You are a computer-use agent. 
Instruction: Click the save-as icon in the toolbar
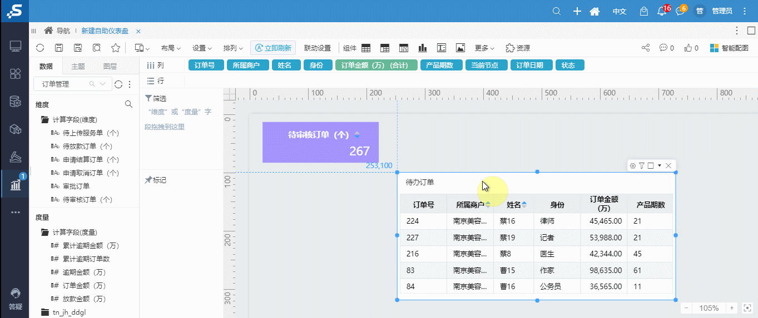[x=78, y=48]
